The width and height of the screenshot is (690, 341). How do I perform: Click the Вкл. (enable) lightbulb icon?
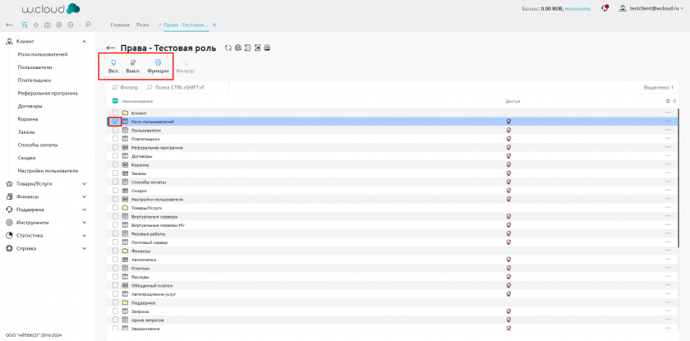(x=113, y=63)
